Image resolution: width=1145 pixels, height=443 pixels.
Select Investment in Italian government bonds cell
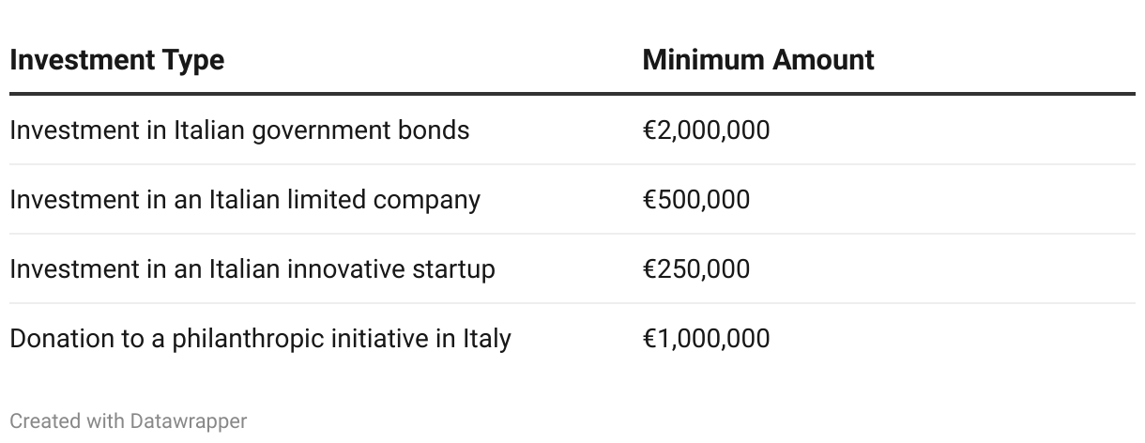click(239, 130)
